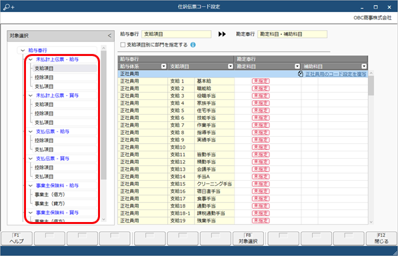Collapse the 事業主保険料 - 給与 node
Screen dimensions: 398x256
(x=31, y=185)
